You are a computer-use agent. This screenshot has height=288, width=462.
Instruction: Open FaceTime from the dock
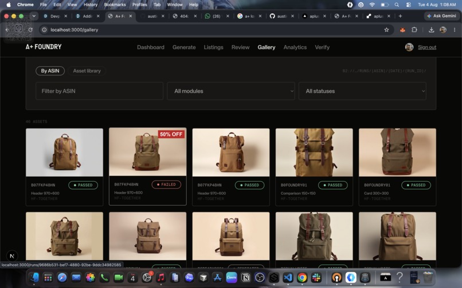tap(119, 277)
